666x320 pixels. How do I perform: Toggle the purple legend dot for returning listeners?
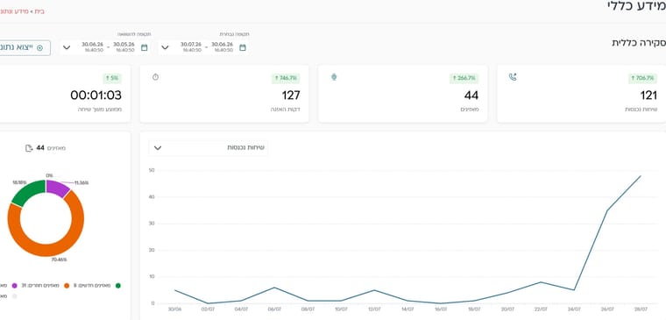[14, 286]
